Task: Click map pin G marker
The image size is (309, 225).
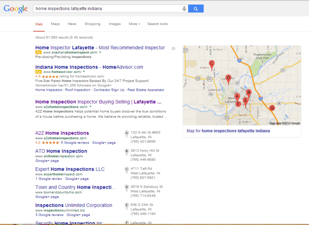Action: click(x=272, y=108)
